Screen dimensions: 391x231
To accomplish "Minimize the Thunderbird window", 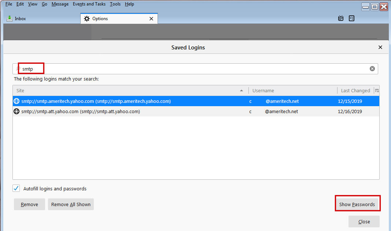I will (366, 7).
